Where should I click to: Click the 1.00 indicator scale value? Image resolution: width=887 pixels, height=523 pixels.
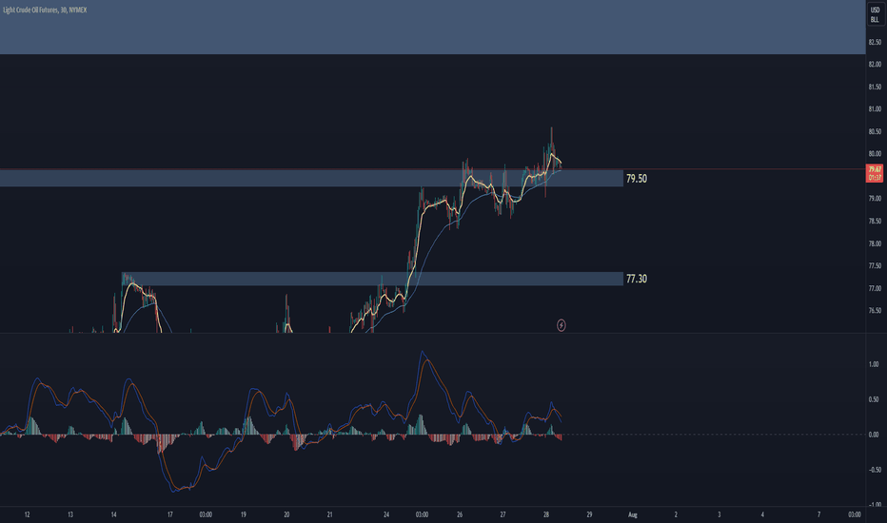click(874, 364)
